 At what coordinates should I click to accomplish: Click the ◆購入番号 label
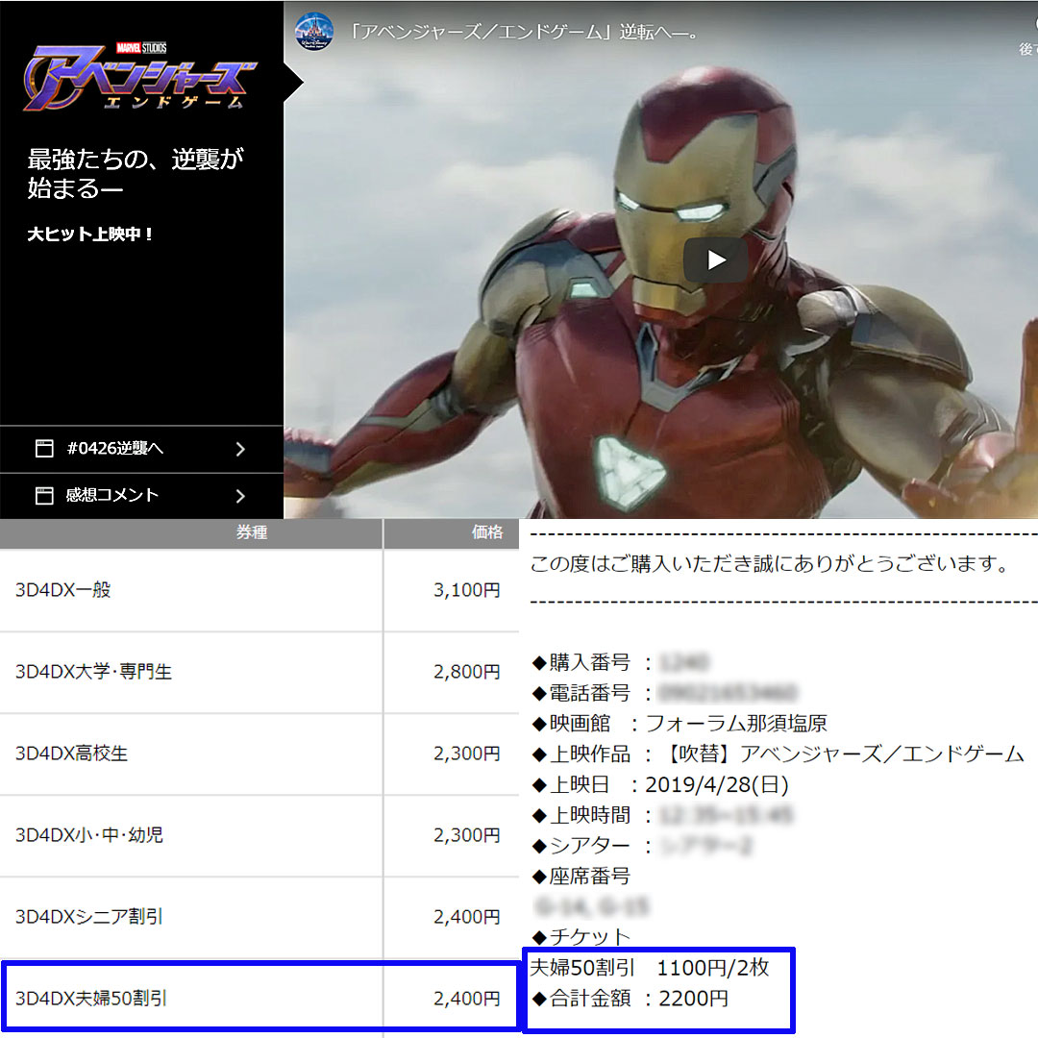click(x=581, y=662)
